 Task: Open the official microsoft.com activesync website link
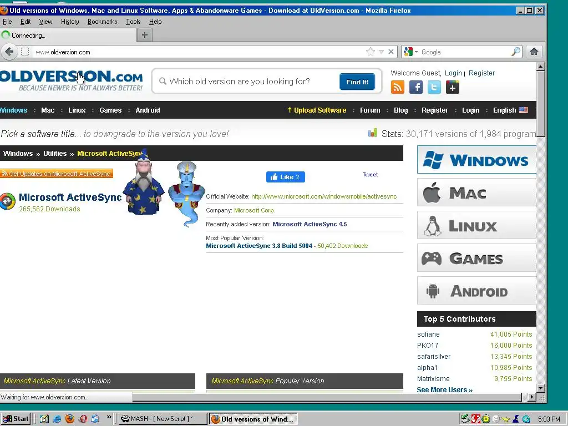324,196
